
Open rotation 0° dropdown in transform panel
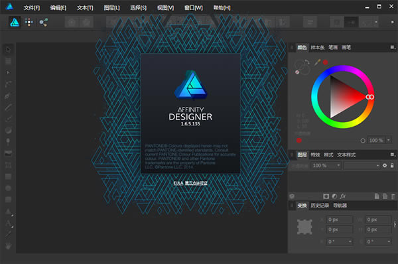click(x=350, y=241)
